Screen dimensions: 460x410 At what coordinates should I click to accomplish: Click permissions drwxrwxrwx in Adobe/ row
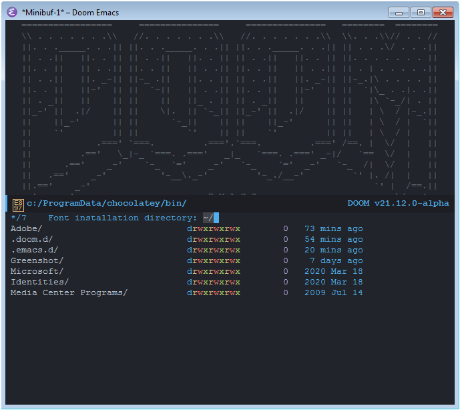(x=214, y=228)
